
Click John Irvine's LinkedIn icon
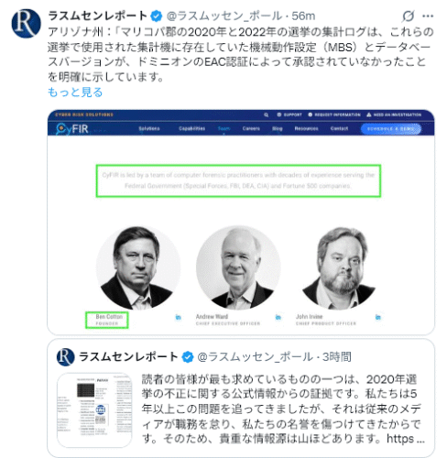coord(377,317)
